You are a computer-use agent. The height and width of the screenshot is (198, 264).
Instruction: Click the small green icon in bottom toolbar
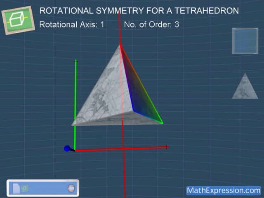tap(25, 189)
